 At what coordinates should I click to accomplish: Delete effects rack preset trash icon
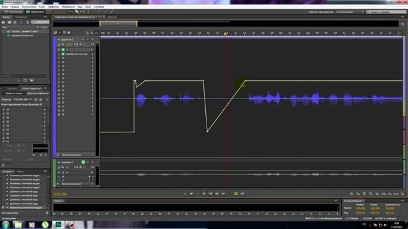[x=41, y=99]
